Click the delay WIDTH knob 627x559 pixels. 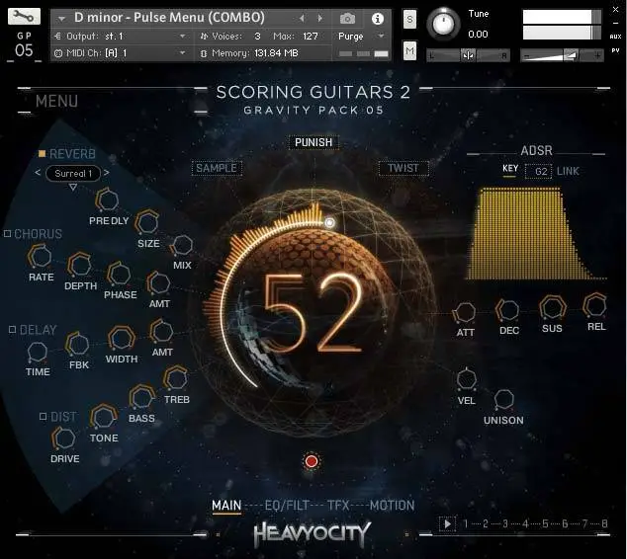tap(122, 338)
